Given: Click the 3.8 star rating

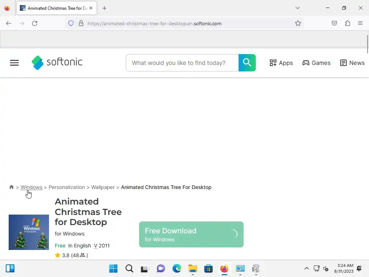Looking at the screenshot, I should 71,255.
